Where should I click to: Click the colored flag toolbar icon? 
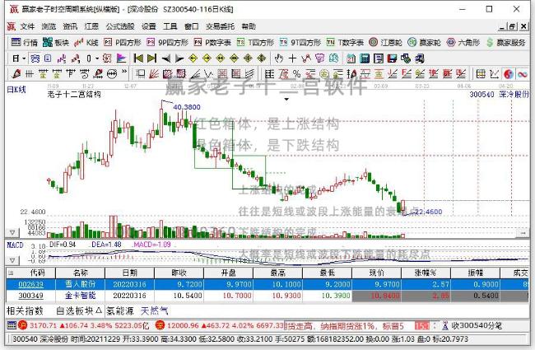pyautogui.click(x=121, y=58)
